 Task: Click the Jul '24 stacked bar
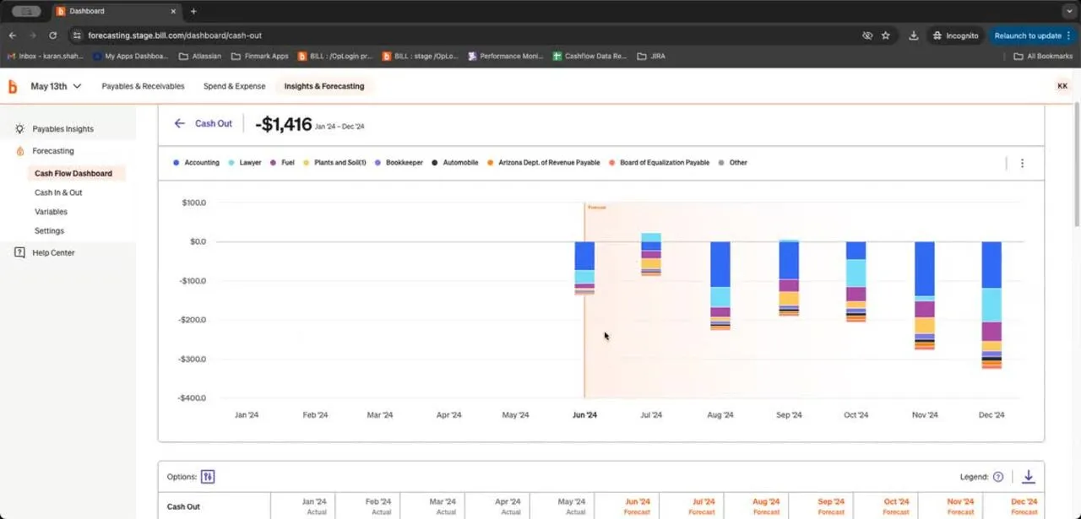tap(651, 255)
